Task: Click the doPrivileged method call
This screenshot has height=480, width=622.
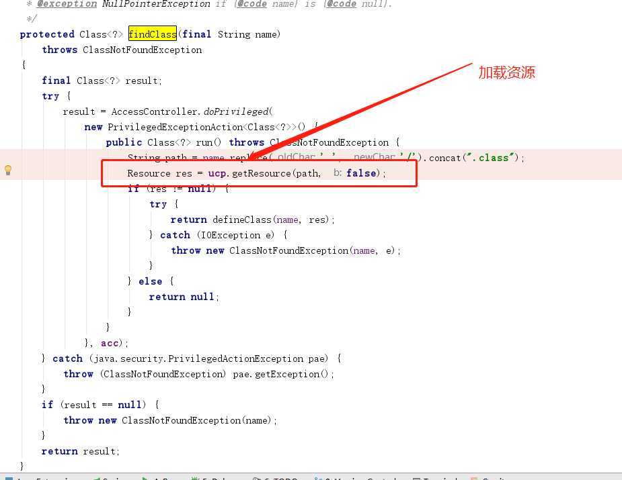Action: pos(236,111)
